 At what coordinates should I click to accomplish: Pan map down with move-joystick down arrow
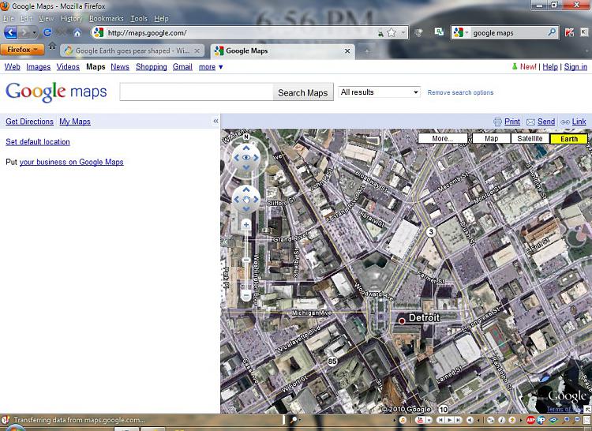(x=246, y=208)
